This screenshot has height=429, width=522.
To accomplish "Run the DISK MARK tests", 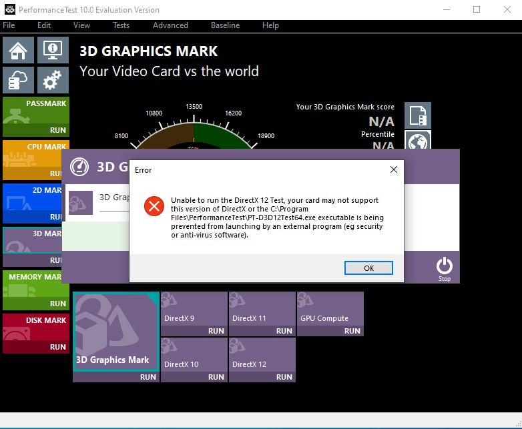I will tap(58, 347).
